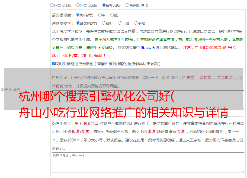Screen dimensions: 247x178
Task: Select the 禁用伪原创 radio option
Action: pyautogui.click(x=127, y=5)
